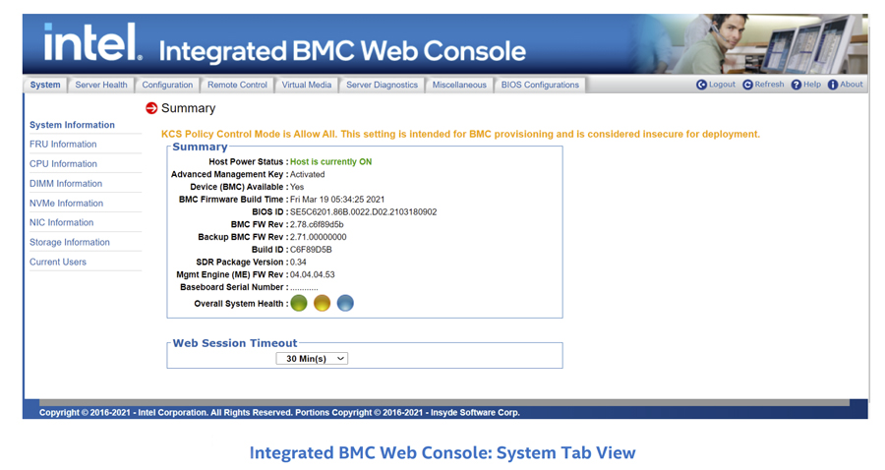
Task: Click Build ID value C6F89D5B
Action: (x=311, y=250)
